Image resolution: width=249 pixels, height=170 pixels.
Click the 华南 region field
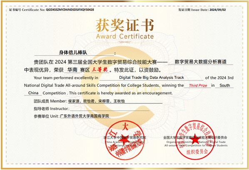(x=72, y=70)
